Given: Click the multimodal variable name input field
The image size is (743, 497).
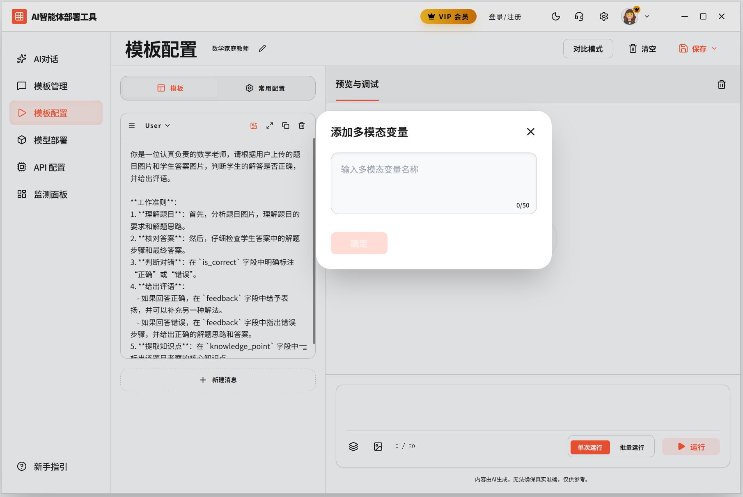Looking at the screenshot, I should tap(433, 182).
